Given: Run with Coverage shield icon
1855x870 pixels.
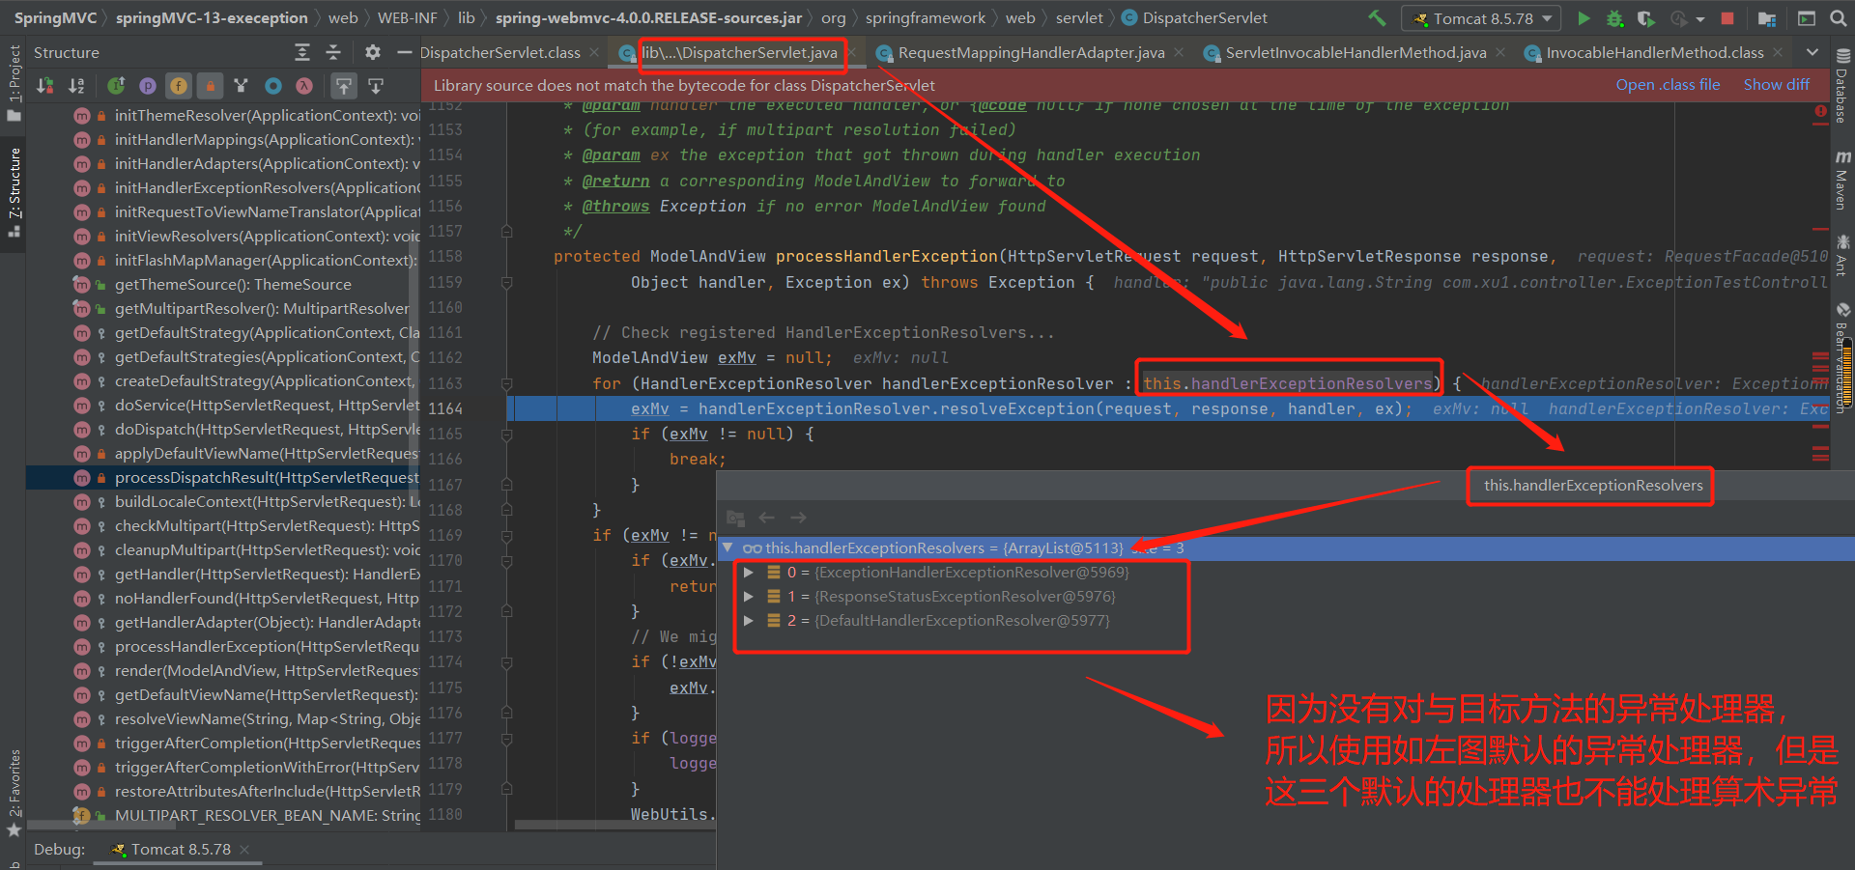Looking at the screenshot, I should 1646,18.
